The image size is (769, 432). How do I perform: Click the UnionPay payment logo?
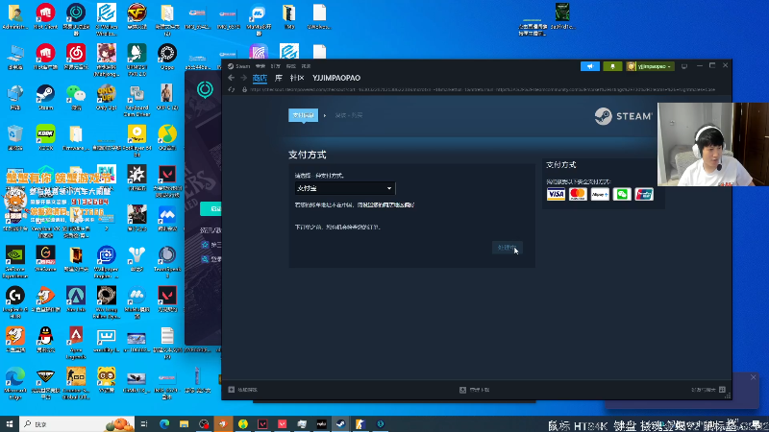coord(644,195)
